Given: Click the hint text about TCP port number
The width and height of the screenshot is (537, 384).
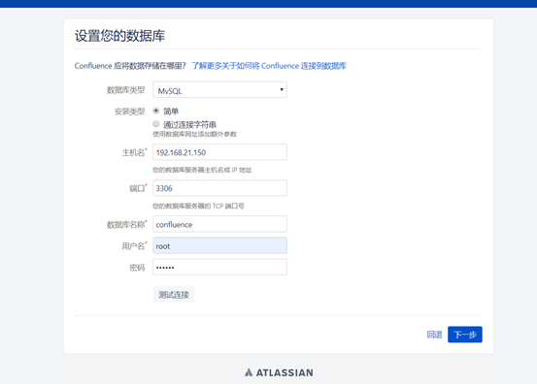Looking at the screenshot, I should [x=198, y=206].
